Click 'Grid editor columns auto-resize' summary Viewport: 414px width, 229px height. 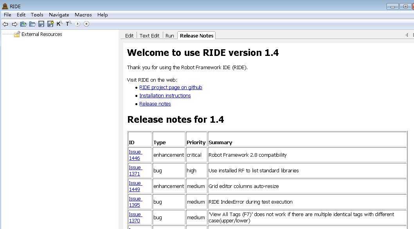click(243, 186)
